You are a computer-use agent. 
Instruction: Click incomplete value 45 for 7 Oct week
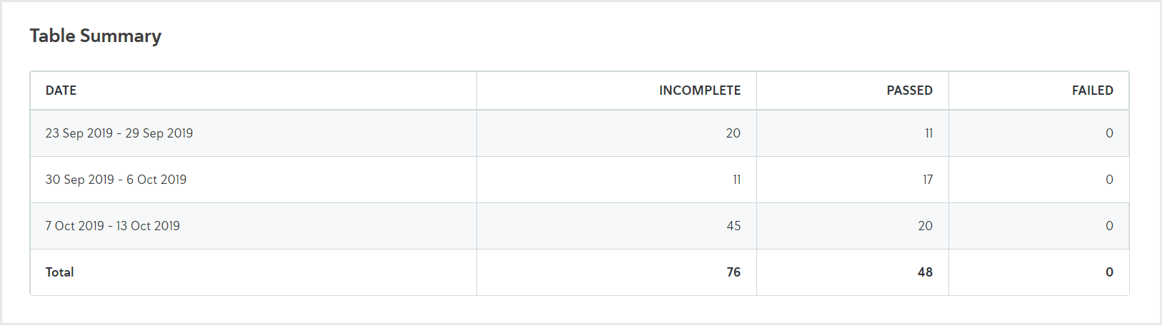click(x=733, y=226)
